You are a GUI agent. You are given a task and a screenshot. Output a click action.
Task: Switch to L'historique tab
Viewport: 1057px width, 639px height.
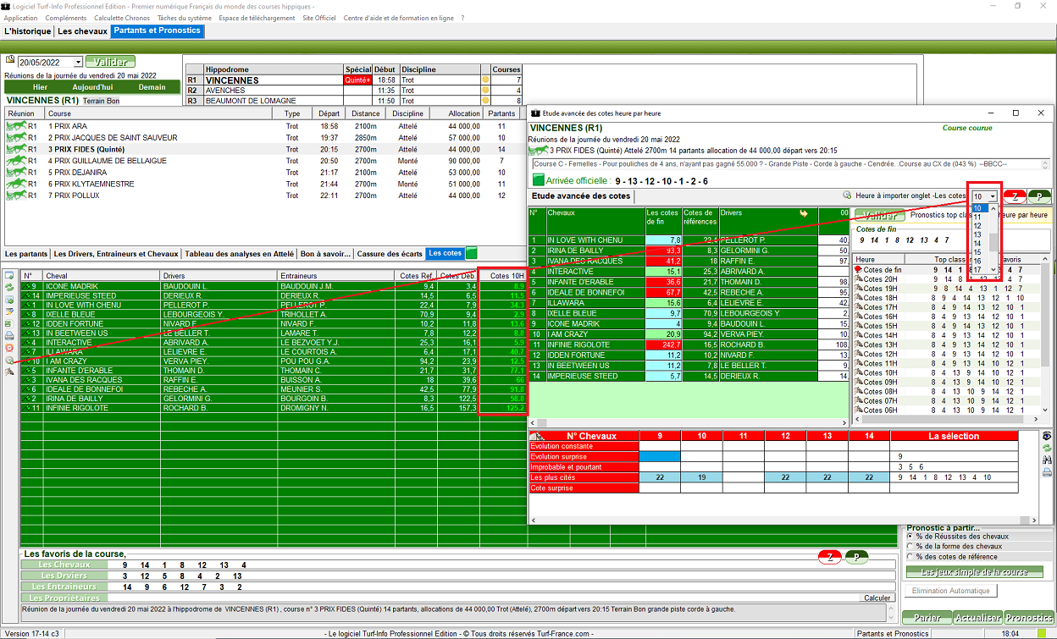pyautogui.click(x=27, y=32)
